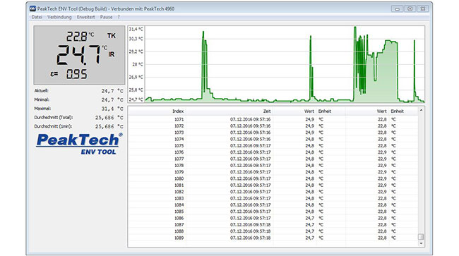Select table row with index 1072

click(x=273, y=126)
